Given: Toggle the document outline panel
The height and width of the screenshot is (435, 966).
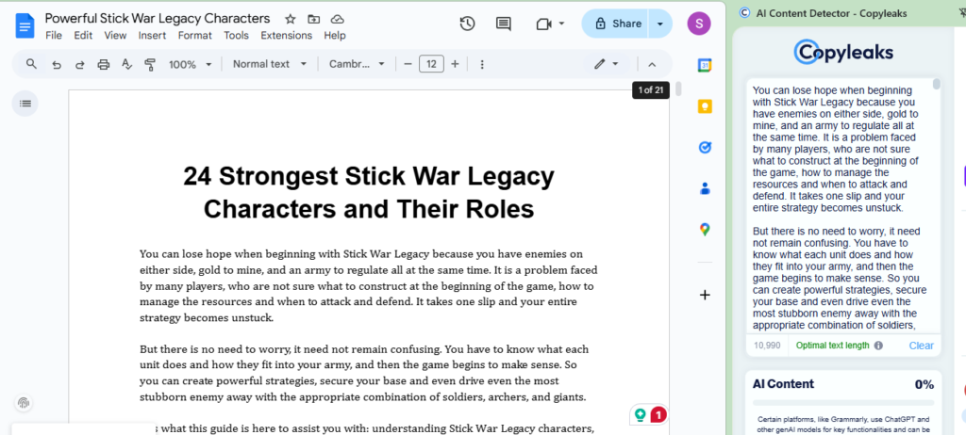Looking at the screenshot, I should point(25,103).
